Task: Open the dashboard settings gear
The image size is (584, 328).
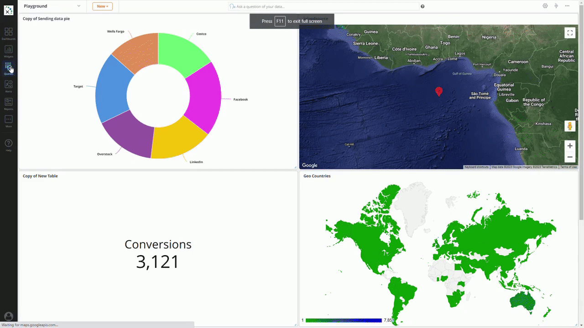Action: tap(545, 5)
